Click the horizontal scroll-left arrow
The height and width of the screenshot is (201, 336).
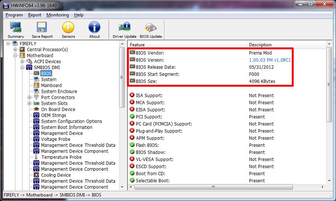[131, 187]
